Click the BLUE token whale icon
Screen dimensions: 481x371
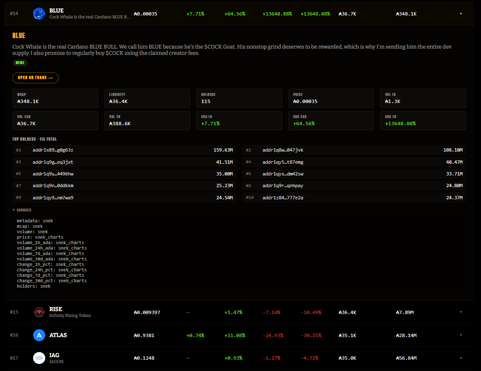point(39,14)
